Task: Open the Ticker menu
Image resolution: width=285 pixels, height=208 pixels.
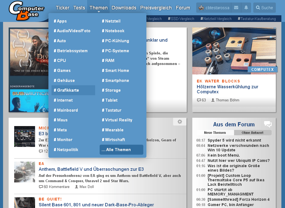Action: coord(63,7)
